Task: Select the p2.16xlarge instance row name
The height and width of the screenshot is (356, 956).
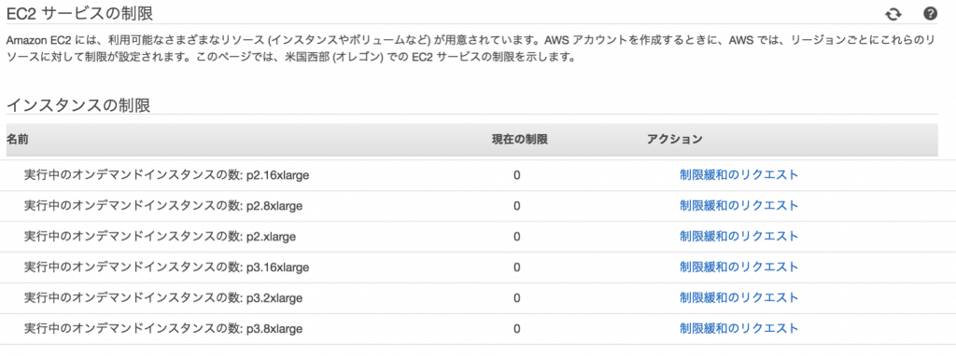Action: (x=166, y=175)
